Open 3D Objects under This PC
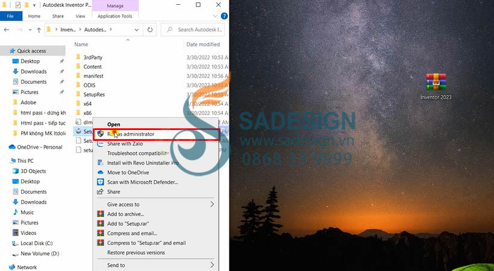This screenshot has height=271, width=494. click(x=33, y=171)
